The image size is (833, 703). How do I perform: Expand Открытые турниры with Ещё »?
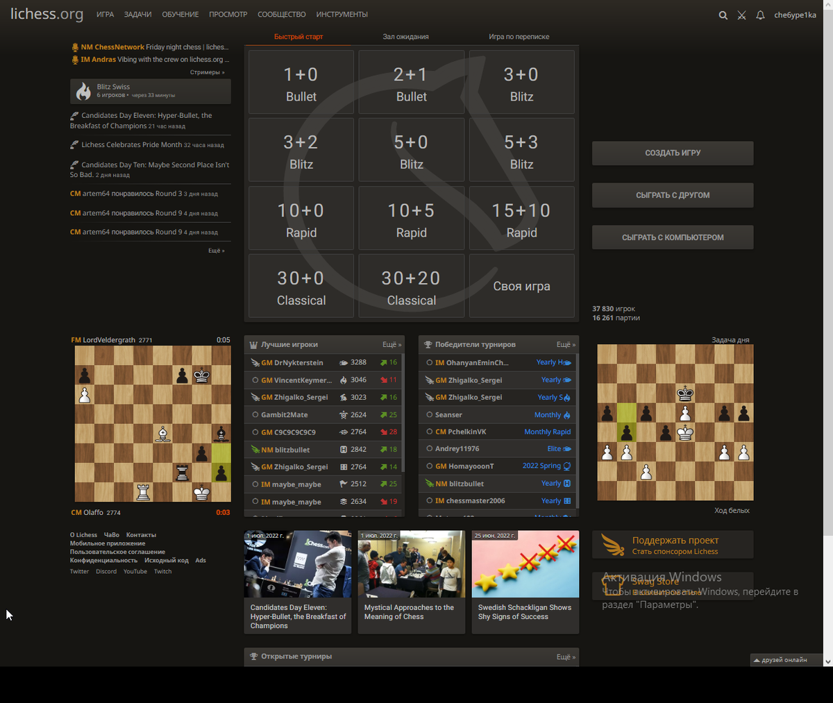coord(566,657)
